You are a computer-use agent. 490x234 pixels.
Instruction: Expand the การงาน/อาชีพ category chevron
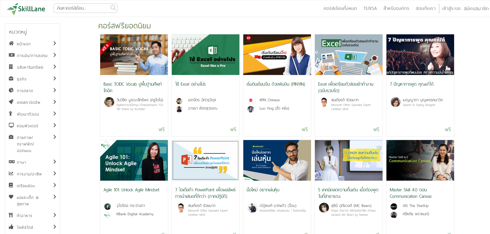point(55,173)
